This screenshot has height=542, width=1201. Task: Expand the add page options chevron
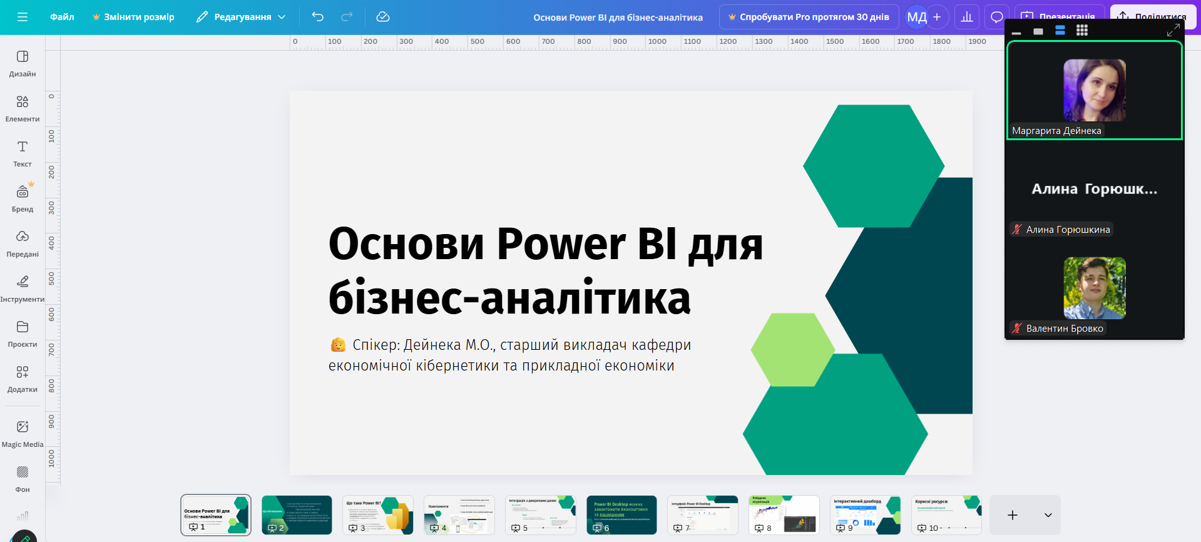(x=1048, y=515)
